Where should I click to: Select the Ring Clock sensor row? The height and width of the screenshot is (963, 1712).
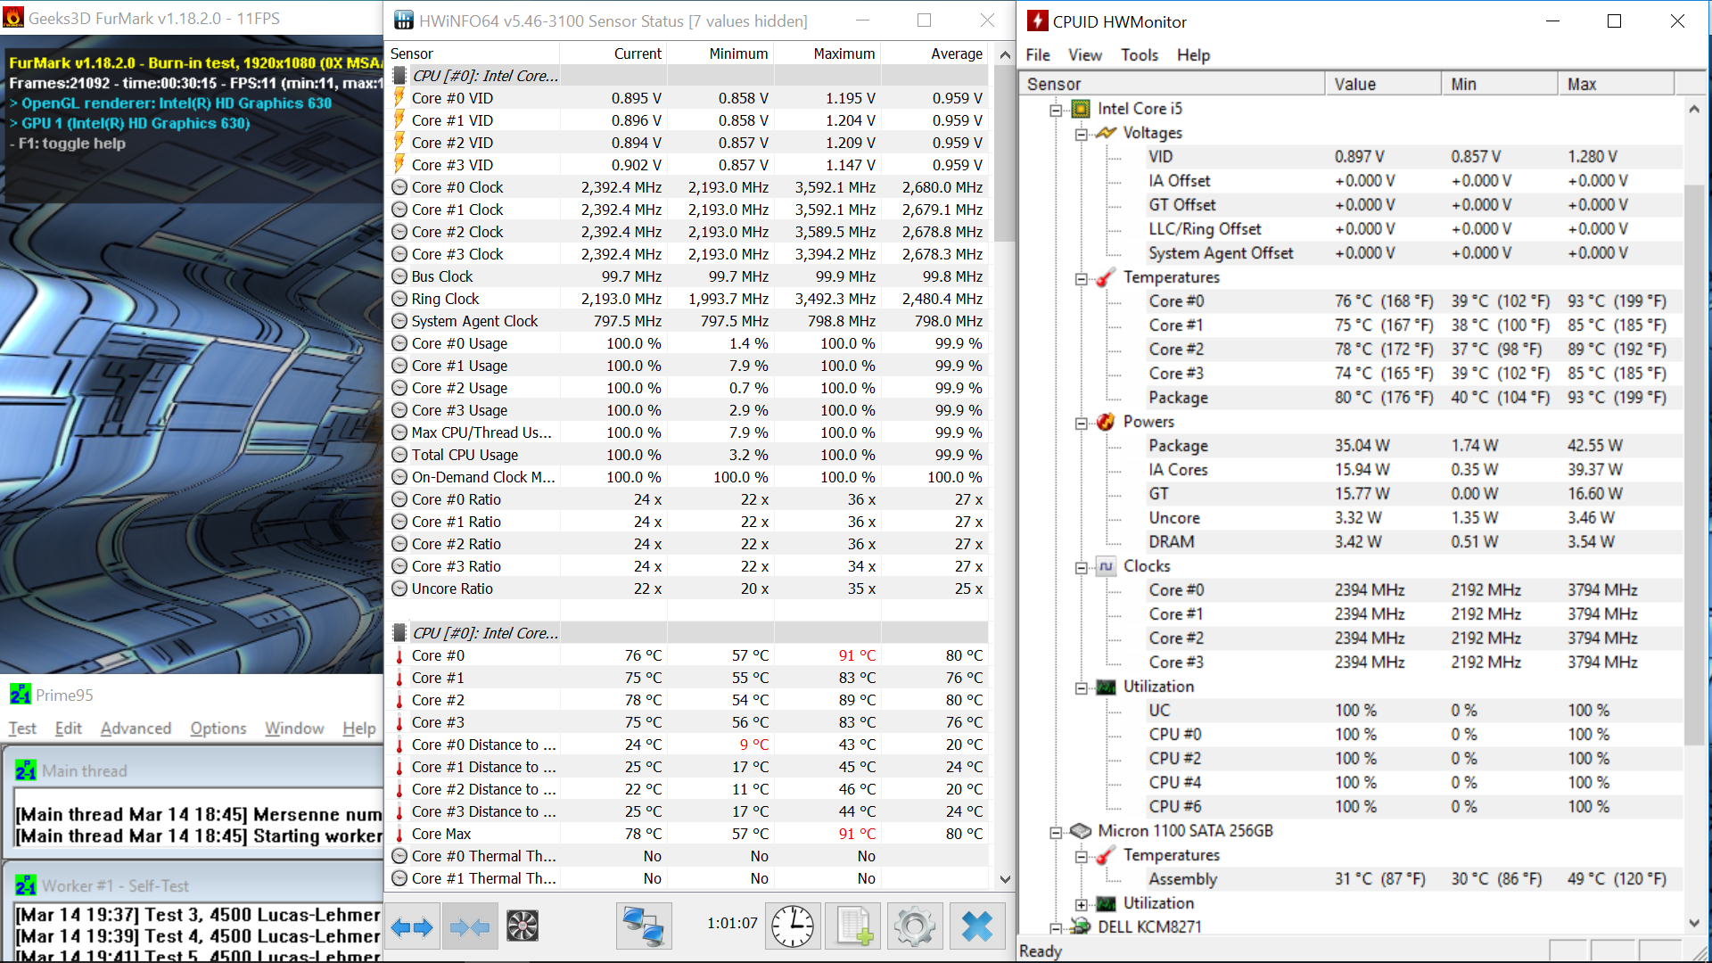click(x=688, y=299)
